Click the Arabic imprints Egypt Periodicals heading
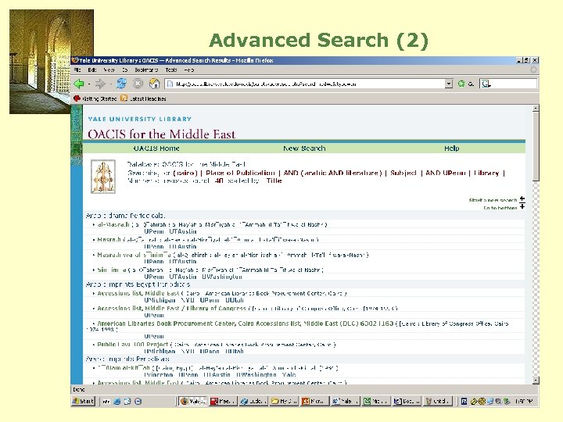The image size is (563, 422). coord(138,284)
